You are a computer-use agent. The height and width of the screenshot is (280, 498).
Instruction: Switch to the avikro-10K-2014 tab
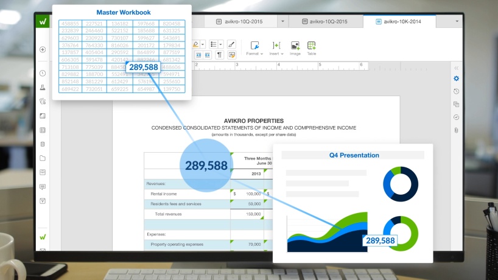(x=399, y=21)
